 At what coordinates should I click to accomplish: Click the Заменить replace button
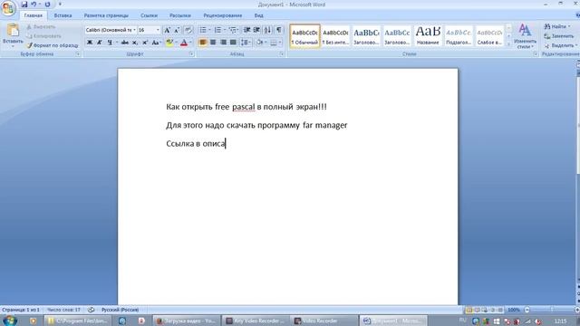tap(558, 36)
